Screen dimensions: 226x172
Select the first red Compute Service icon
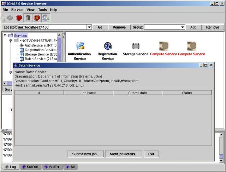coord(163,46)
